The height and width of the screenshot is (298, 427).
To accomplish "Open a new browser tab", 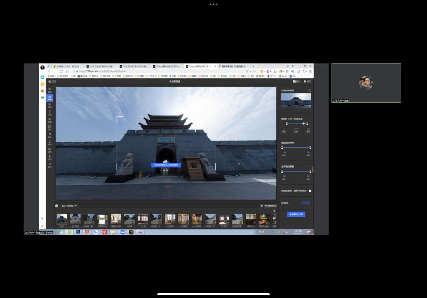I will coord(253,66).
